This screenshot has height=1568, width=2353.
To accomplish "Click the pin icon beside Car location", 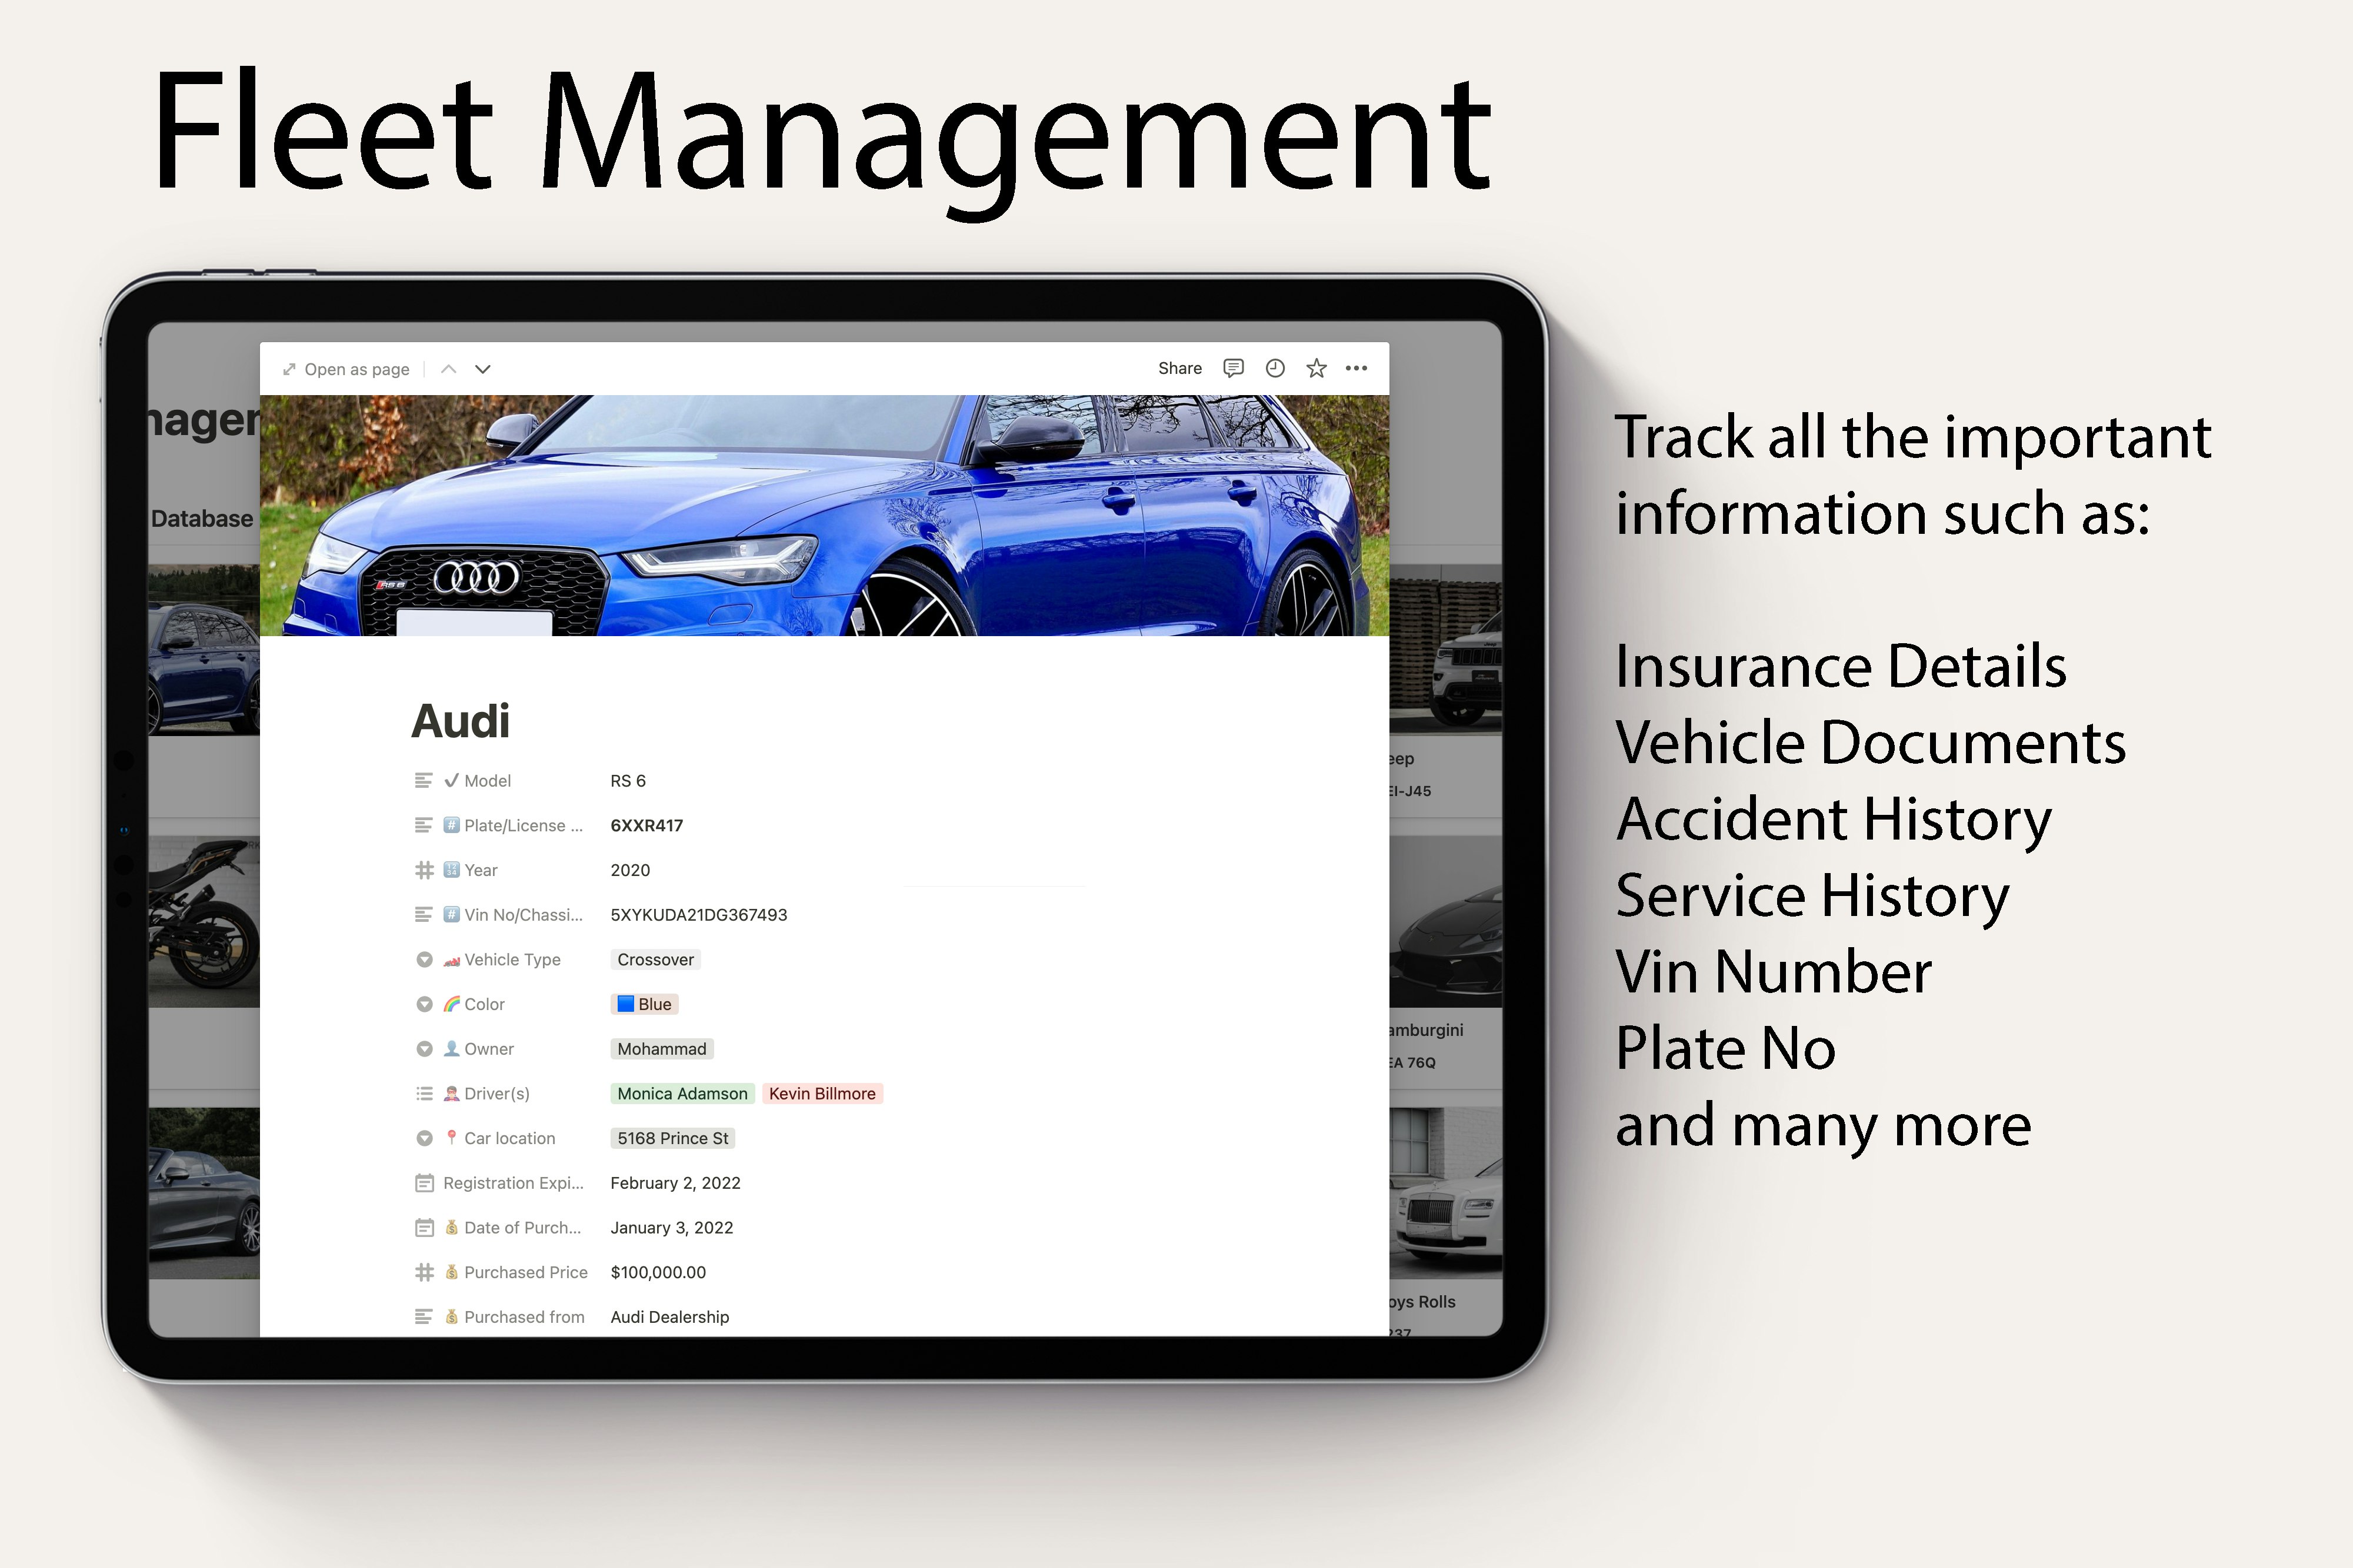I will [452, 1138].
